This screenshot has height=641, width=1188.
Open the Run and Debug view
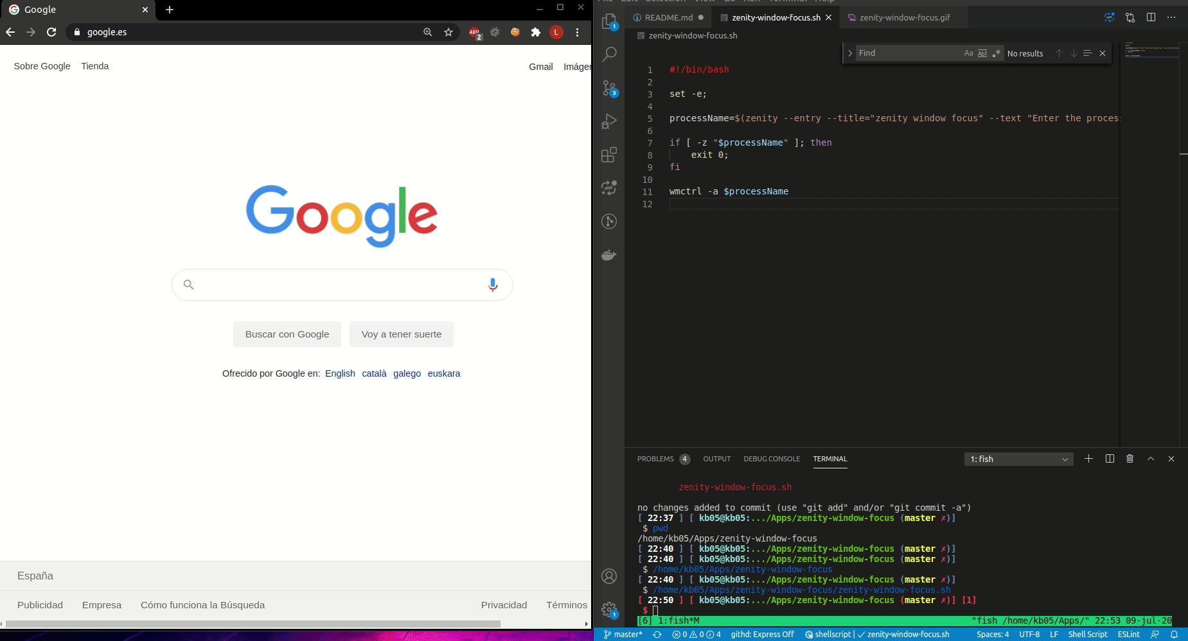609,121
